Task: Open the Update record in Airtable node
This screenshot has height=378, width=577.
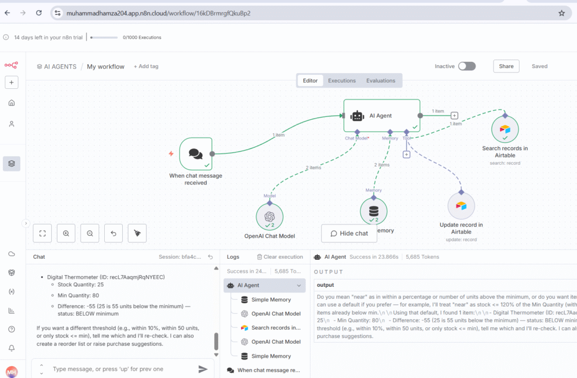Action: (461, 206)
